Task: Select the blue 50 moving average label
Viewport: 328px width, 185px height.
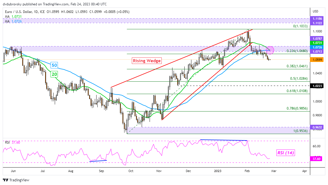Action: click(x=54, y=65)
